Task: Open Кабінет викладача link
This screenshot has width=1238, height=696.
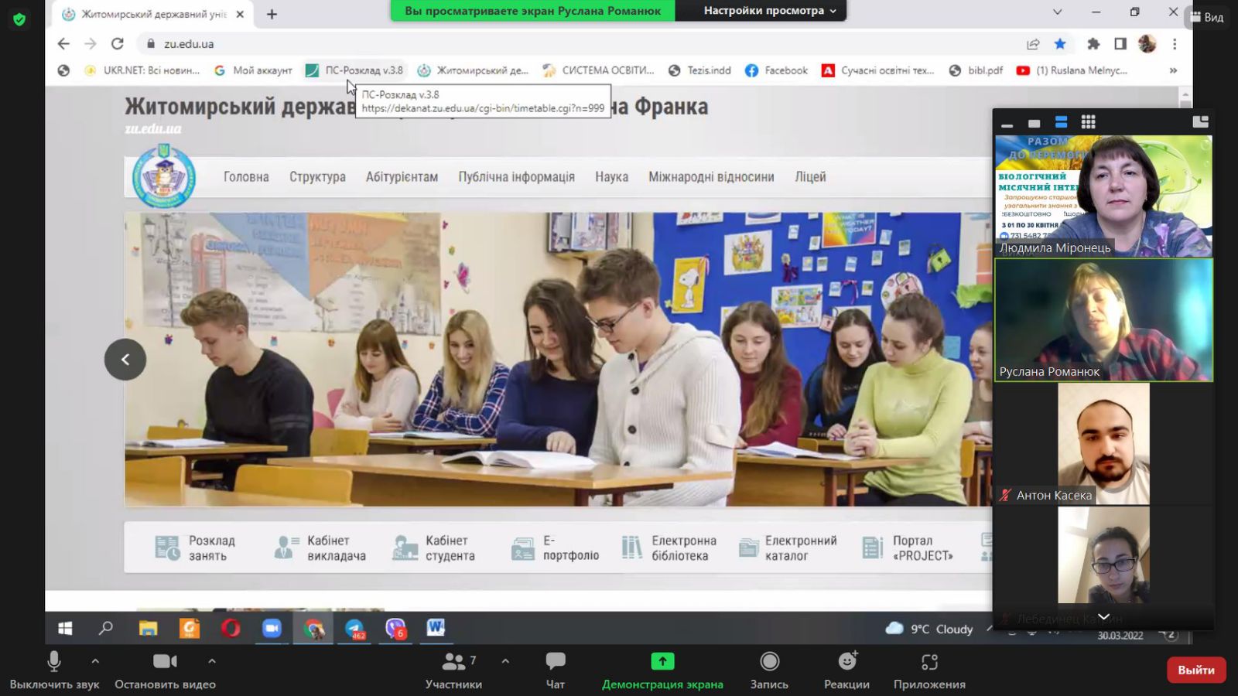Action: pos(320,548)
